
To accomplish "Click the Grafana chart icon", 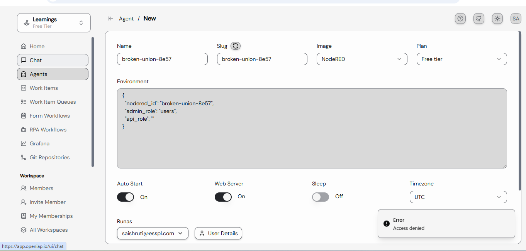I will click(24, 143).
